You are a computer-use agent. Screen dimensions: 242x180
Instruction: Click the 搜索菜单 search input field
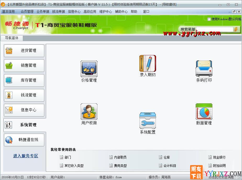(x=214, y=29)
